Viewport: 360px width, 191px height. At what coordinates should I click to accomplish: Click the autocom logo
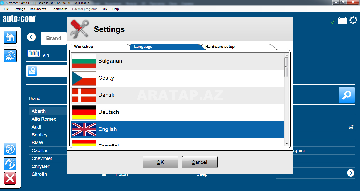pos(19,19)
